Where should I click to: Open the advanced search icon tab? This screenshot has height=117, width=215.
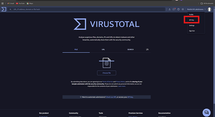tap(147, 49)
